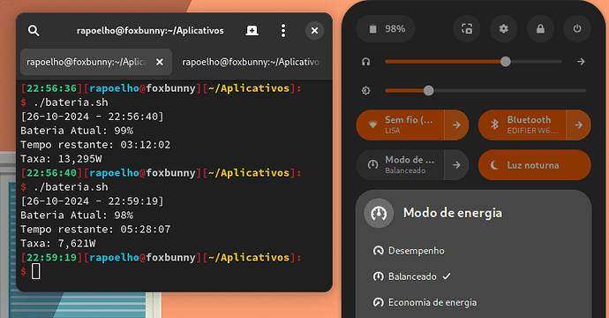The height and width of the screenshot is (318, 609).
Task: Open terminal search with magnifier icon
Action: pos(34,30)
